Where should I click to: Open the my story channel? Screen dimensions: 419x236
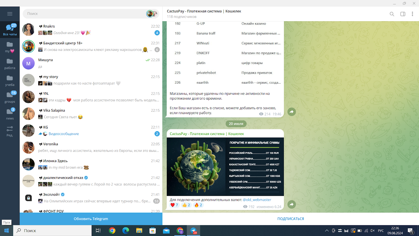(91, 80)
